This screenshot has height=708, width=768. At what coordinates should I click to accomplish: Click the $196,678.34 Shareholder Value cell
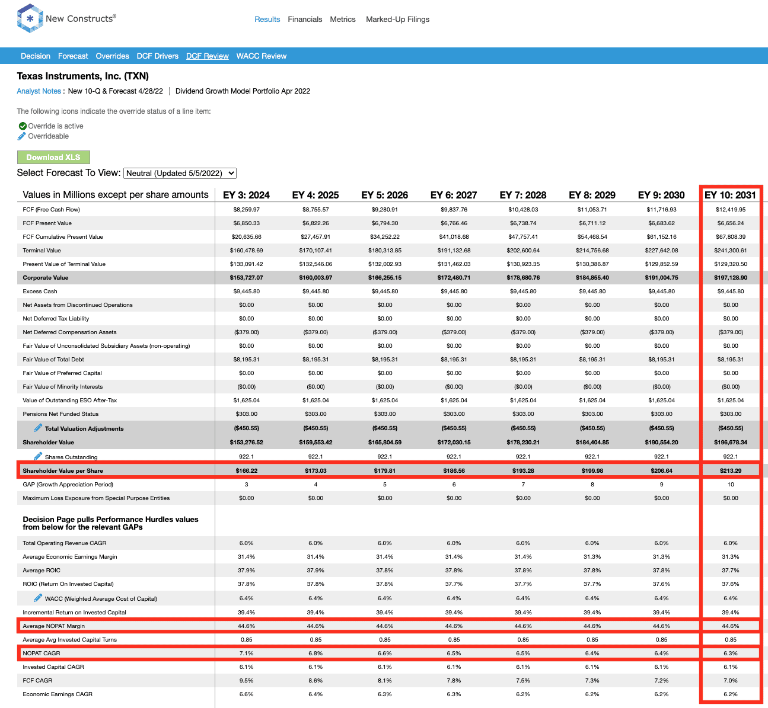tap(731, 443)
